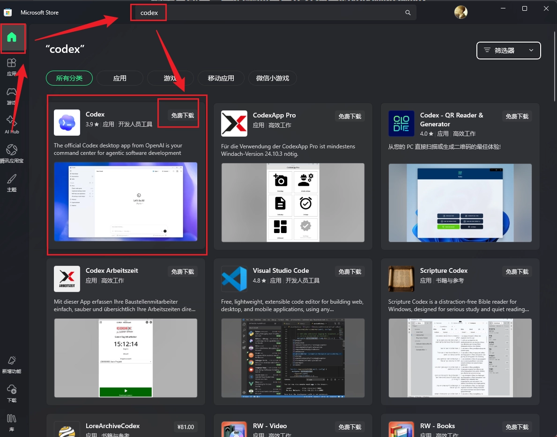This screenshot has width=557, height=437.
Task: Click 免费下载 for Visual Studio Code
Action: [x=350, y=272]
